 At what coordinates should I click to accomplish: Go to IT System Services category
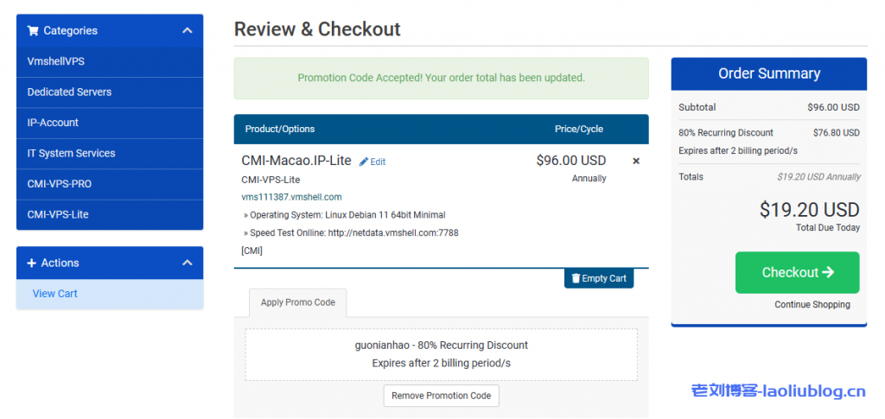(x=71, y=154)
